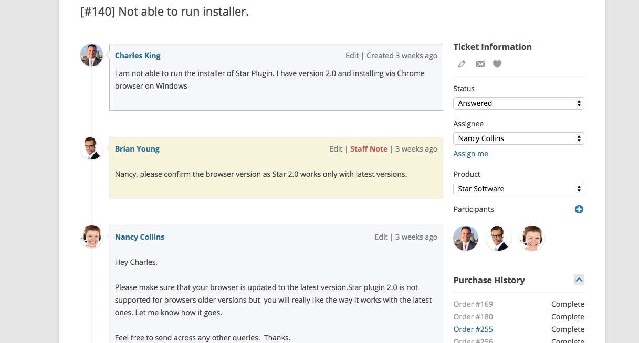Click Nancy Collins's avatar beside her reply
The image size is (639, 343).
91,237
